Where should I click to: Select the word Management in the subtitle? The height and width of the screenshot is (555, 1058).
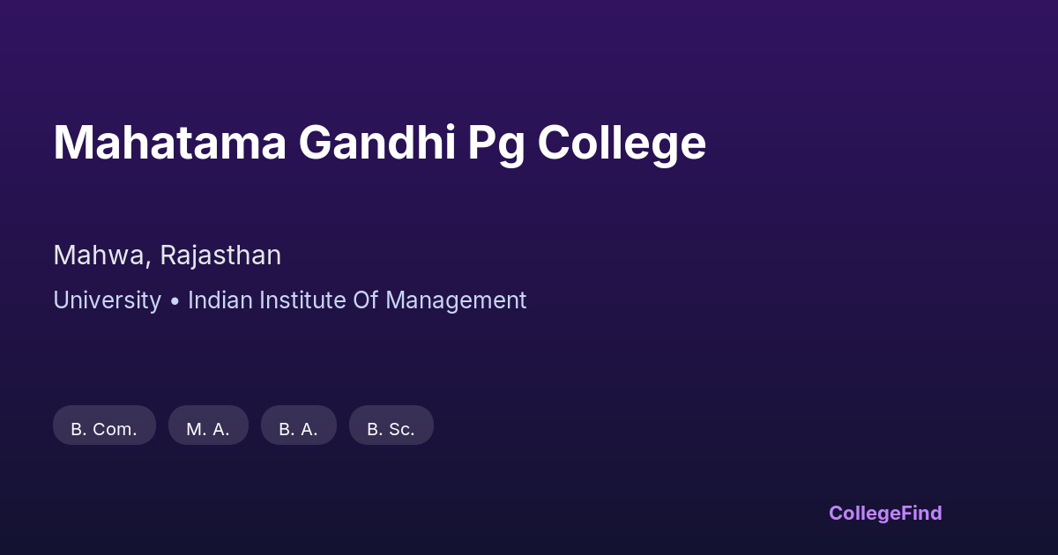tap(456, 300)
